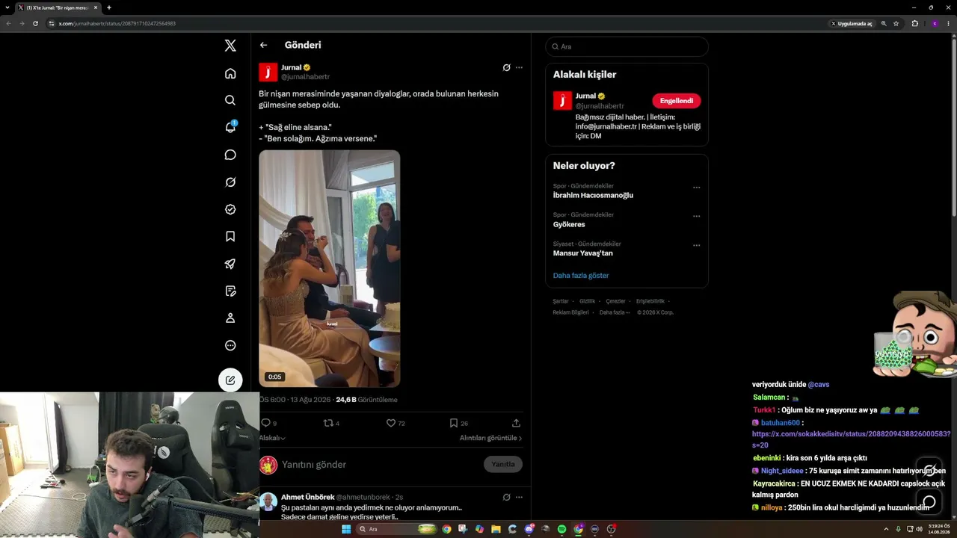The image size is (957, 538).
Task: Click the Grok icon on Jurnal's post
Action: coord(506,67)
